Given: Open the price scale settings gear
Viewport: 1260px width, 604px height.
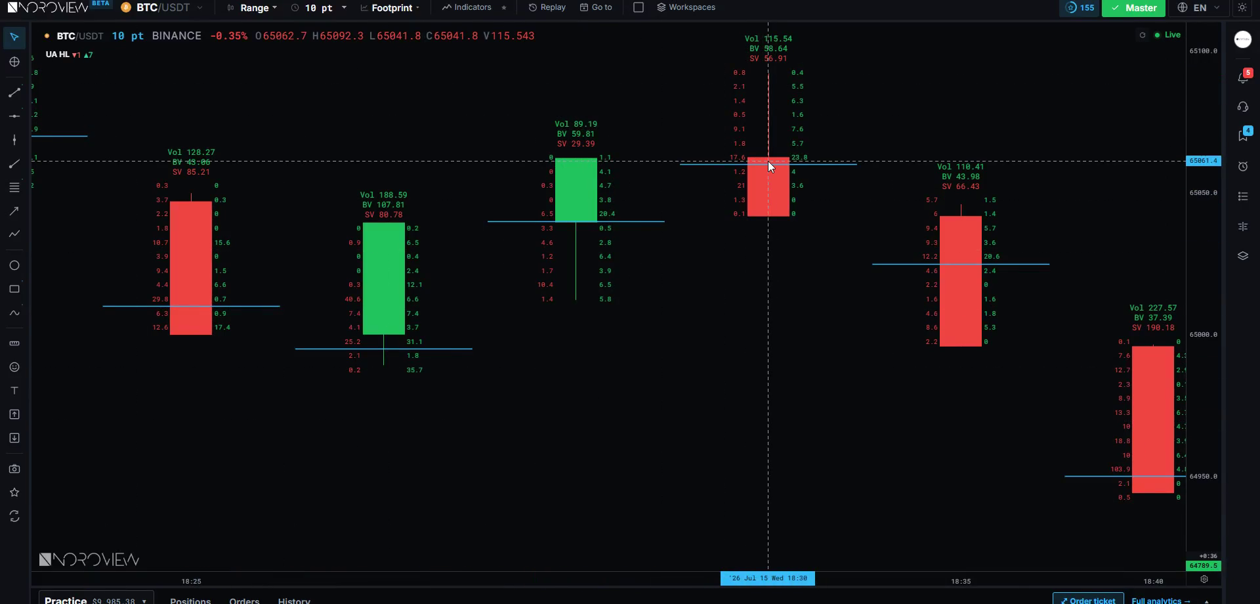Looking at the screenshot, I should pyautogui.click(x=1204, y=580).
